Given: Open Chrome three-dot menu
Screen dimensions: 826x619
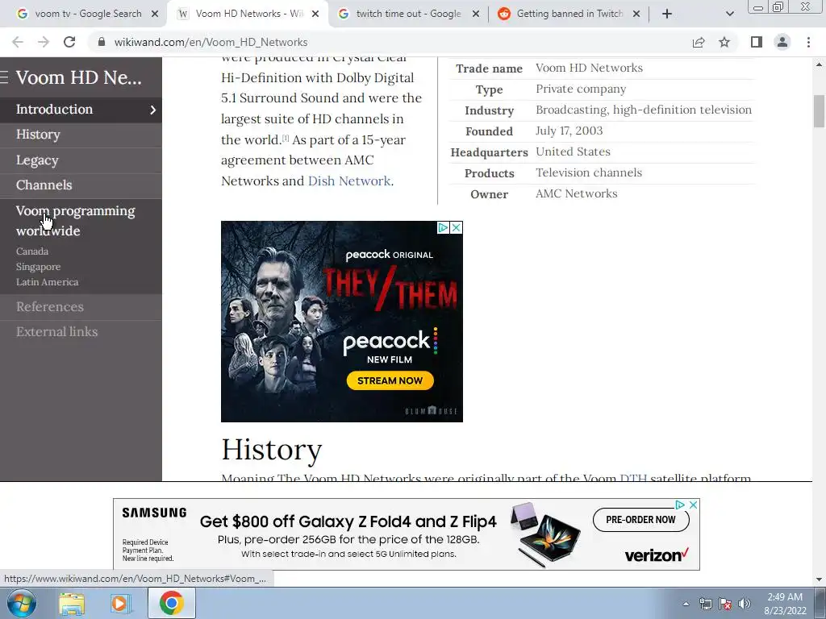Looking at the screenshot, I should [808, 42].
